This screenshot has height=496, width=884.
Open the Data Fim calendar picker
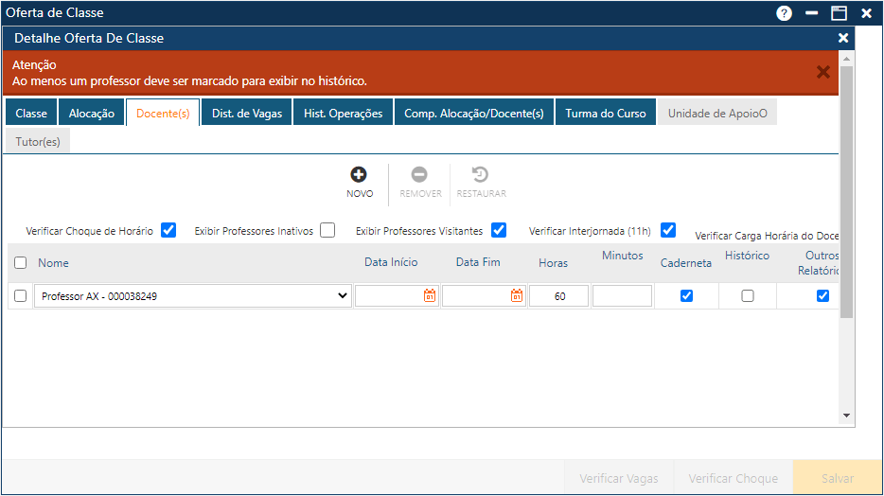(x=517, y=296)
